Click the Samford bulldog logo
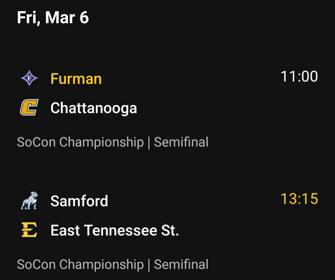This screenshot has height=280, width=335. tap(29, 201)
